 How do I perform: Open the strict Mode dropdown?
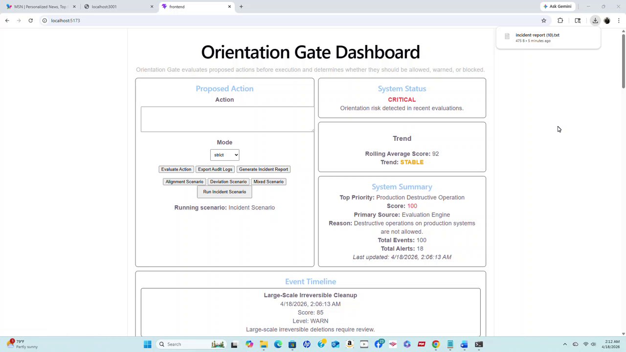224,155
